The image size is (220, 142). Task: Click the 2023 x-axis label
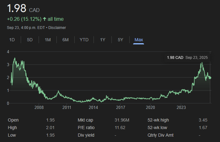[x=181, y=107]
